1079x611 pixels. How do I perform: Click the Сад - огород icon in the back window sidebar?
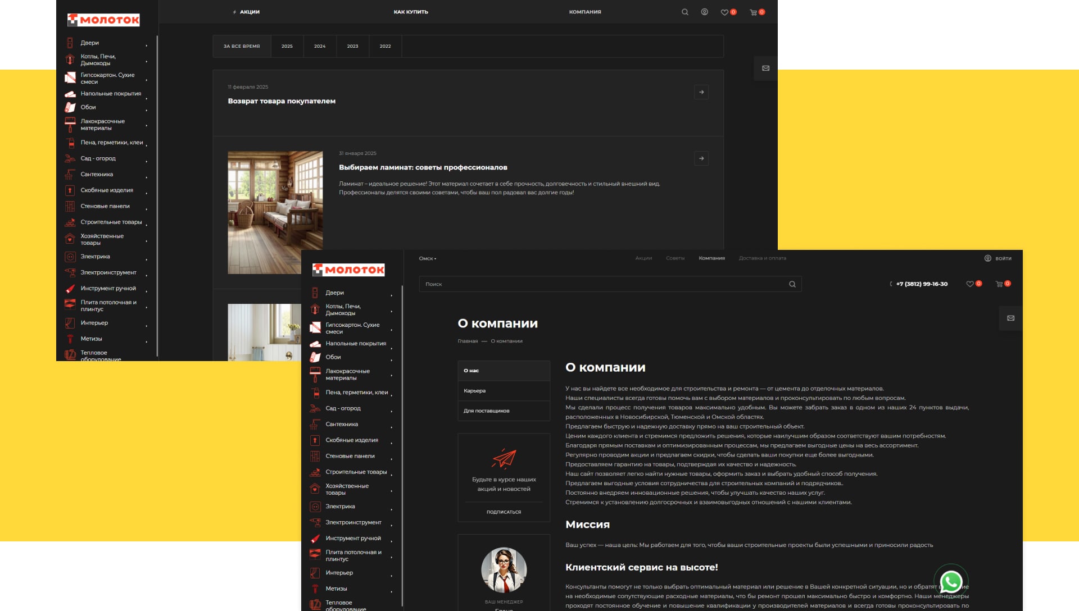70,158
